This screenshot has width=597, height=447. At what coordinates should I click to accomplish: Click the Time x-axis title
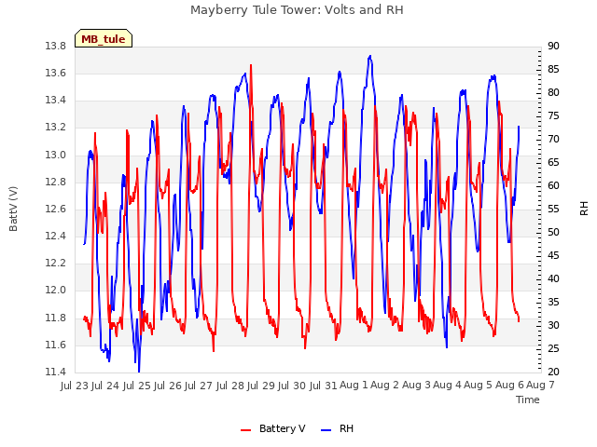pyautogui.click(x=528, y=400)
